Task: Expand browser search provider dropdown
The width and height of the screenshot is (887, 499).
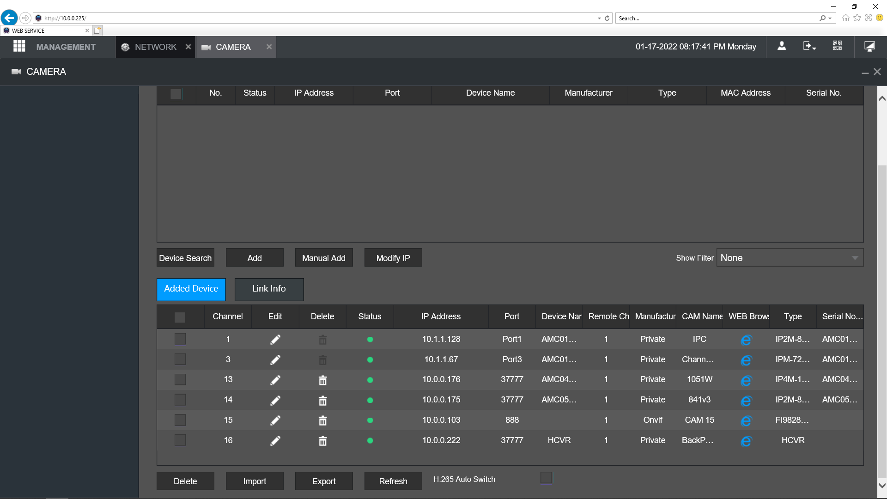Action: [x=830, y=18]
